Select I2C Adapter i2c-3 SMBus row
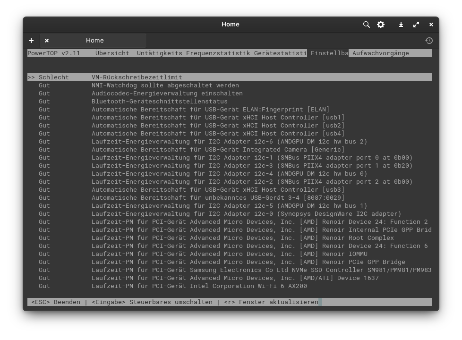The width and height of the screenshot is (462, 340). point(230,166)
